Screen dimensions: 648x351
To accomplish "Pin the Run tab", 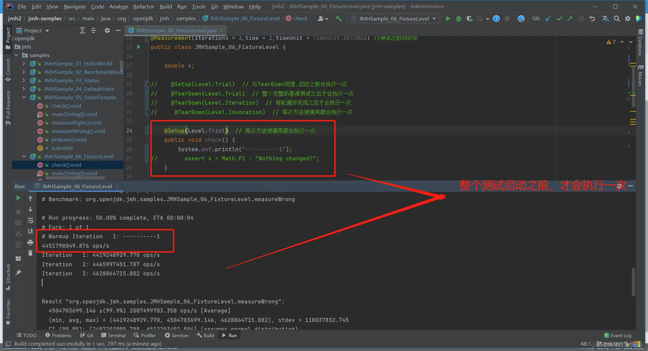I will pyautogui.click(x=18, y=272).
